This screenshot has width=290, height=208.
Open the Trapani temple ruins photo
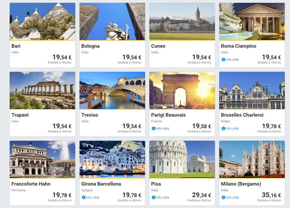pos(43,90)
